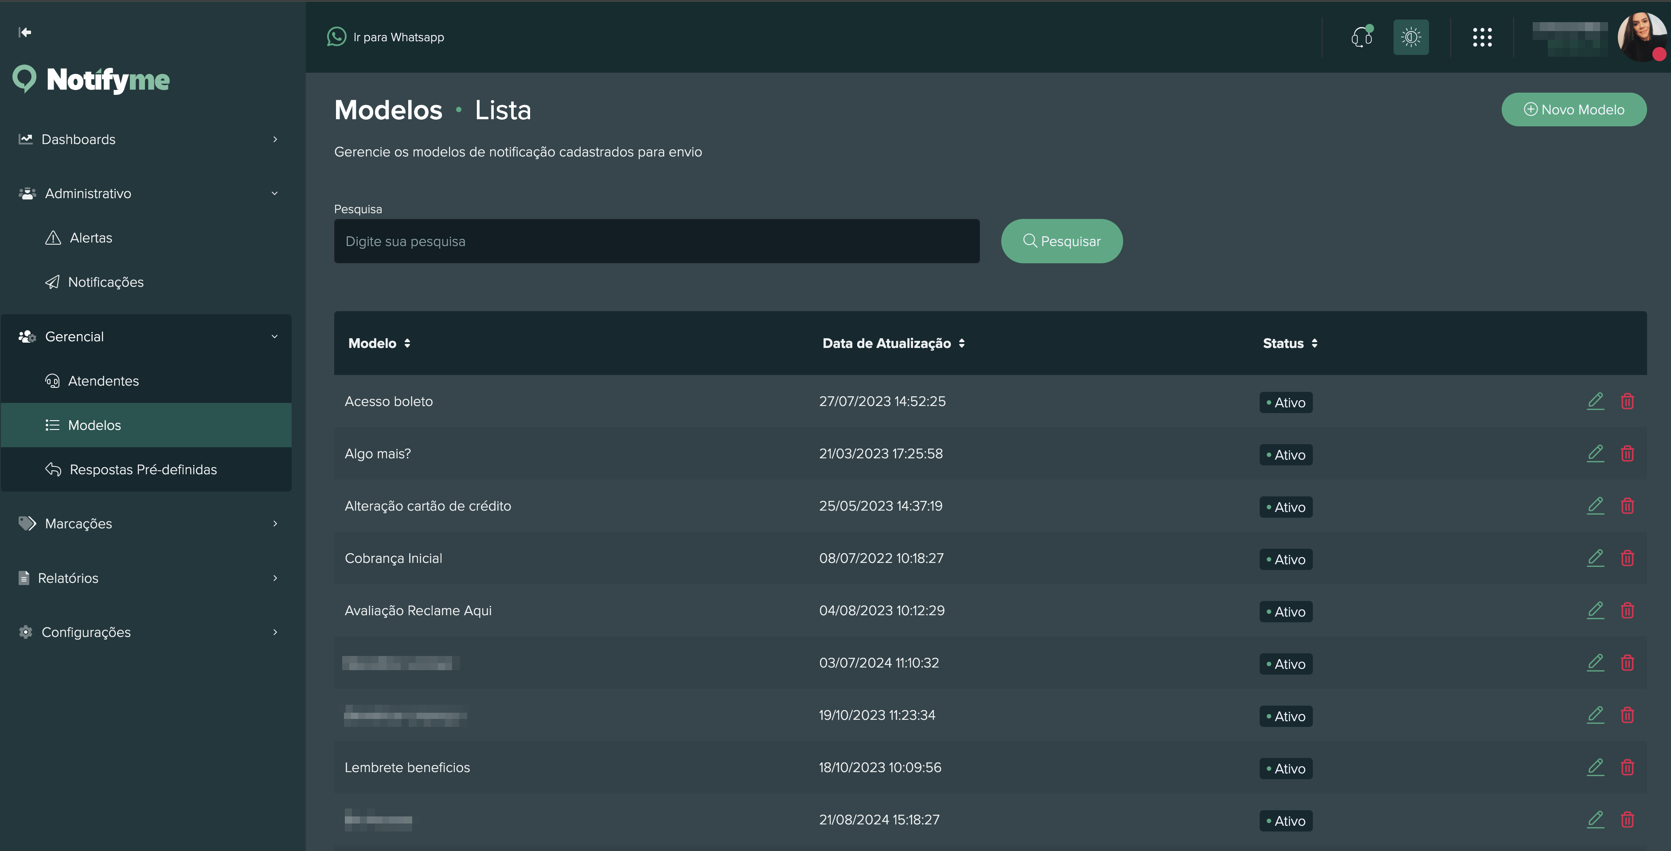Click the Ativo badge on Lembrete beneficios row
Screen dimensions: 1671x851
click(1286, 768)
